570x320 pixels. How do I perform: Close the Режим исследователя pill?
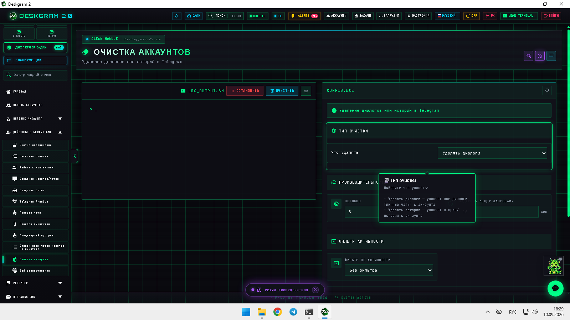pyautogui.click(x=315, y=290)
